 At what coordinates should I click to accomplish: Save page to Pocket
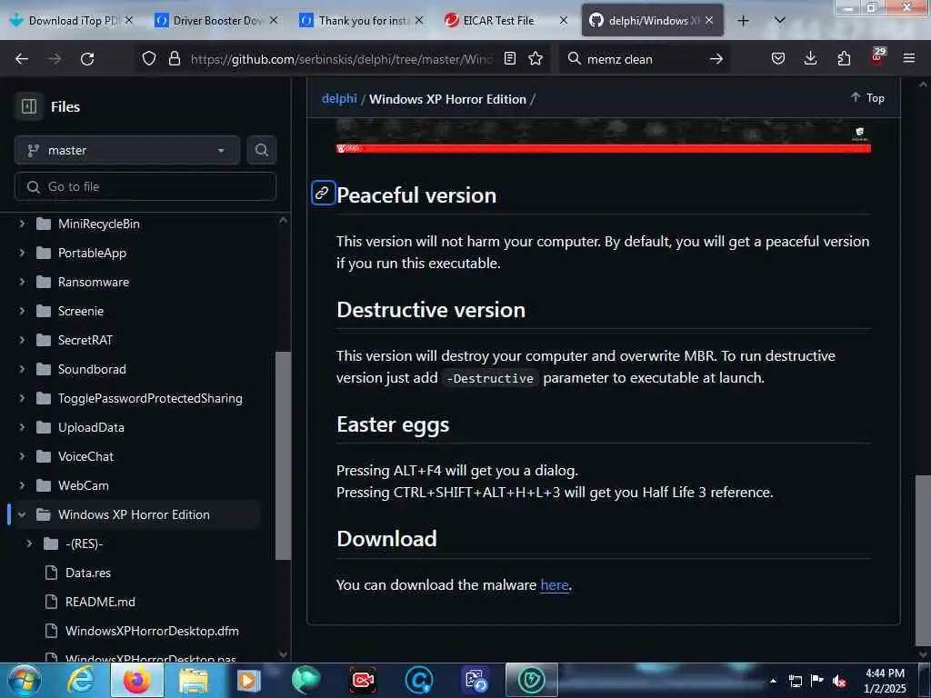tap(778, 58)
